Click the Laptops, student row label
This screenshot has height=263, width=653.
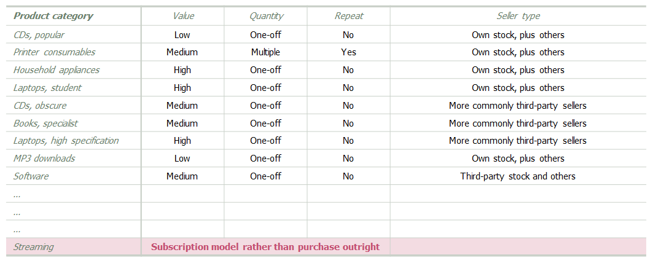click(x=47, y=87)
